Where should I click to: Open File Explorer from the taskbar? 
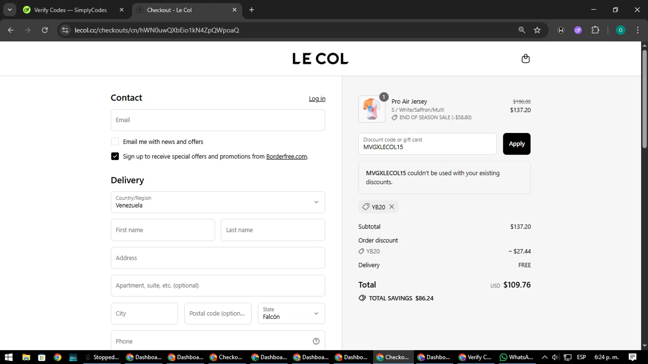tap(26, 357)
